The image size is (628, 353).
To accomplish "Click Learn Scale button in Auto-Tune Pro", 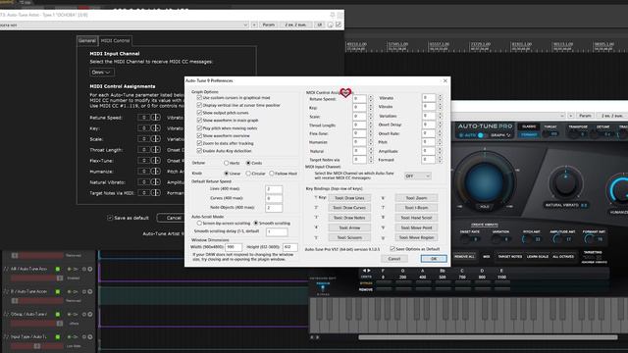I will click(538, 257).
